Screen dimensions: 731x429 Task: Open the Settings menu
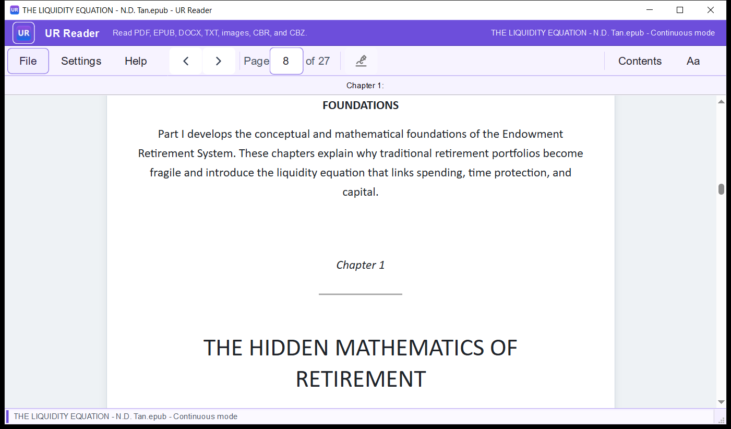pyautogui.click(x=81, y=61)
